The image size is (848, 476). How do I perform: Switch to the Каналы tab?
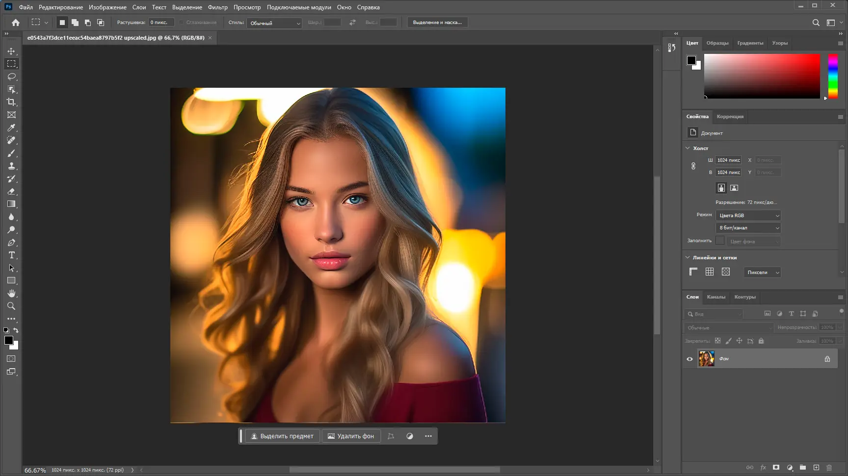(x=716, y=297)
